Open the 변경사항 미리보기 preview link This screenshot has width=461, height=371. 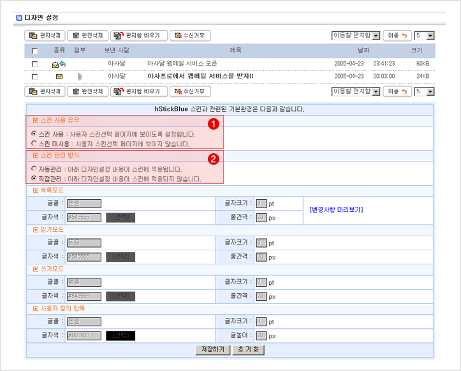[x=335, y=209]
